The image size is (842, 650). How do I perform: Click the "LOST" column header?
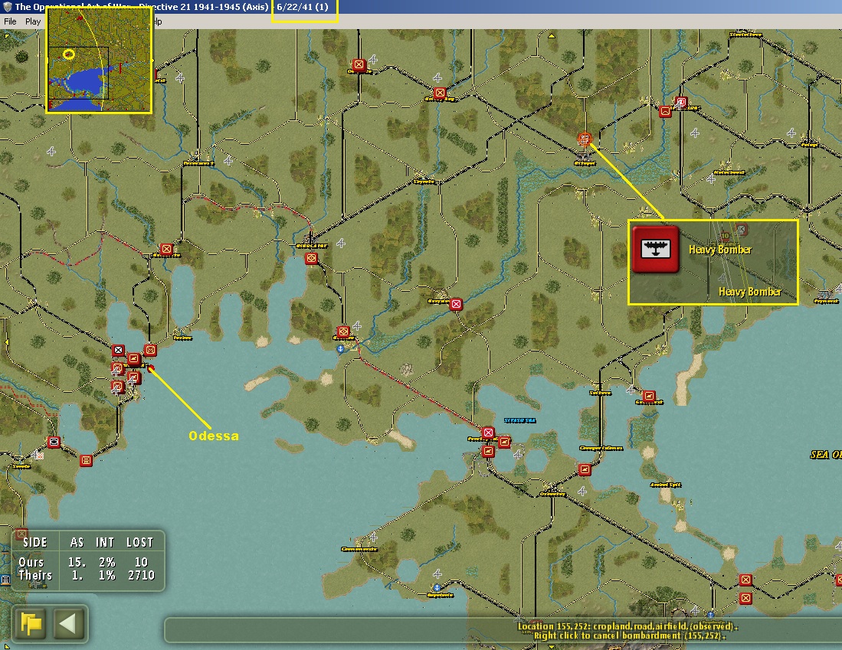[x=140, y=543]
